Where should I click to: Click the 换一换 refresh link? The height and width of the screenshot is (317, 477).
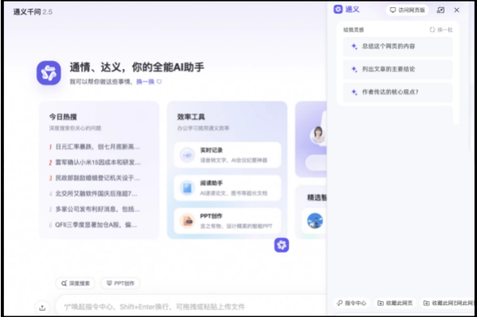pos(149,82)
